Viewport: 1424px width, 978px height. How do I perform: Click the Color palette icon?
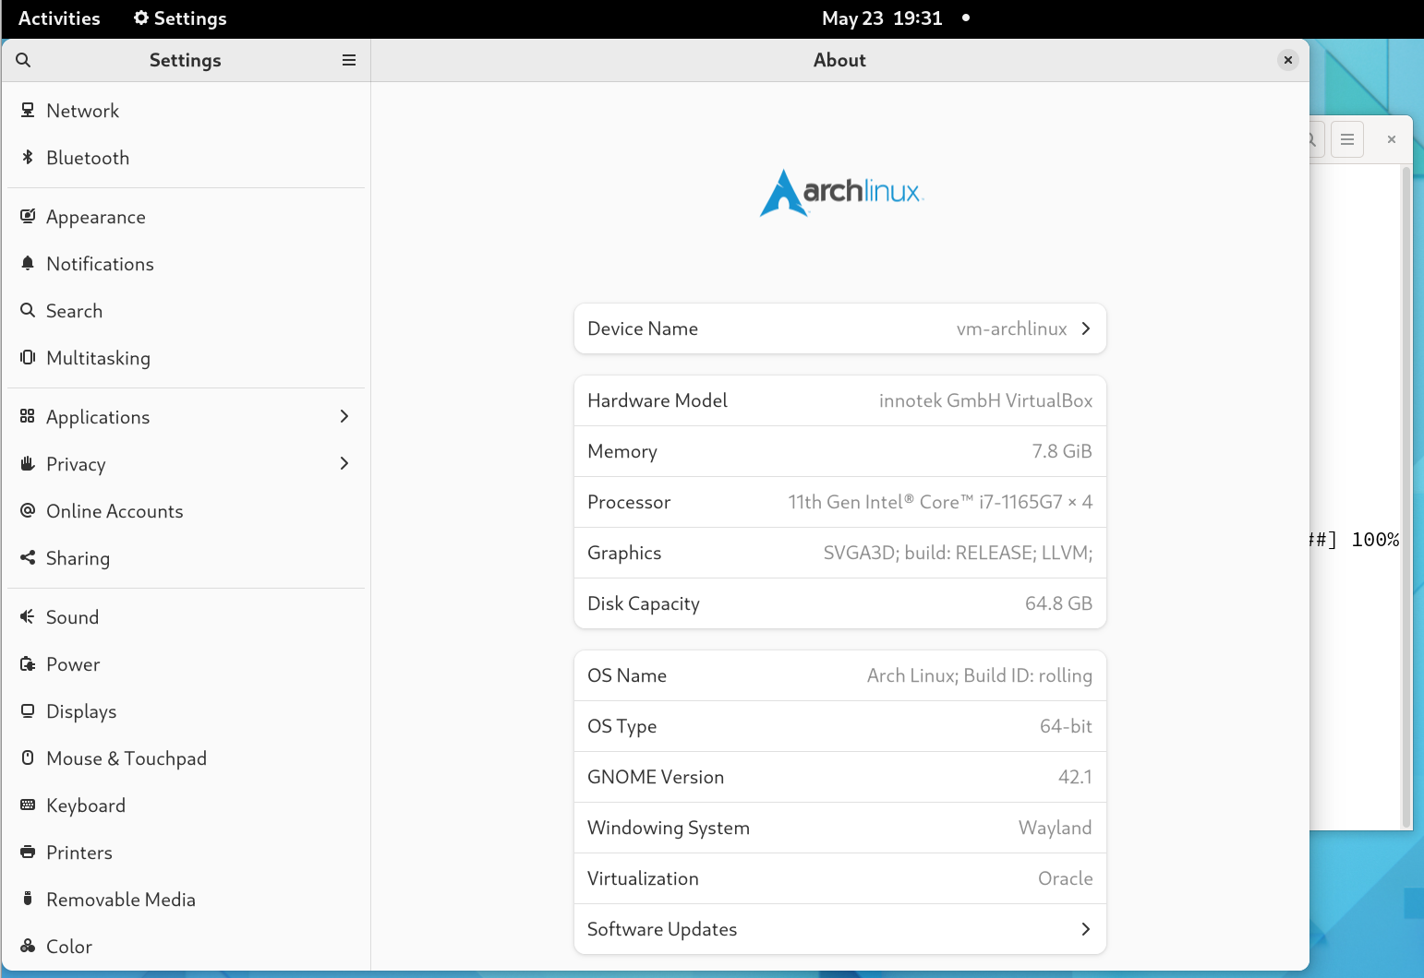click(x=27, y=946)
